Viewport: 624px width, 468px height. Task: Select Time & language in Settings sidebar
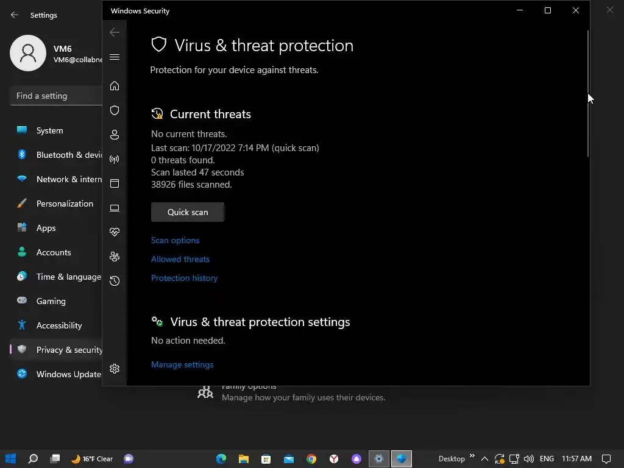tap(55, 277)
